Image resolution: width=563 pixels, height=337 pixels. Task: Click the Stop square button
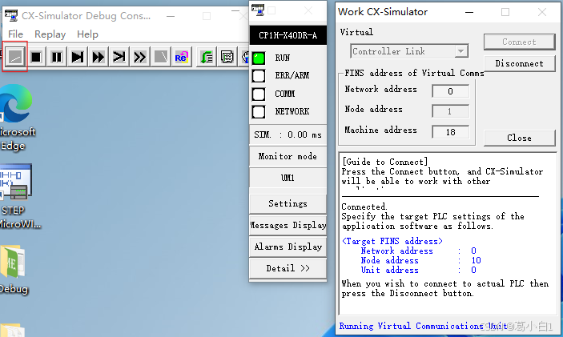click(x=36, y=57)
